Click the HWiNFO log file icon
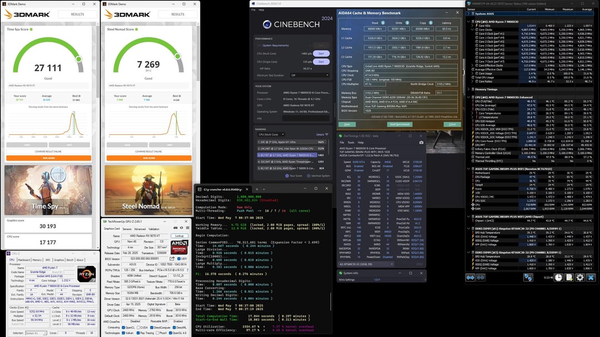 [569, 278]
